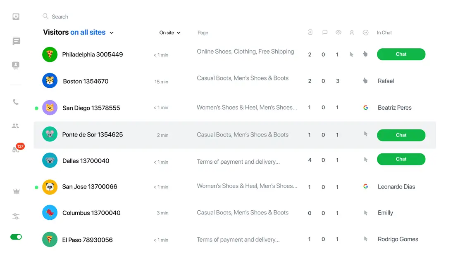The width and height of the screenshot is (453, 254).
Task: Open Visitors section showing 127 badge
Action: tap(16, 150)
